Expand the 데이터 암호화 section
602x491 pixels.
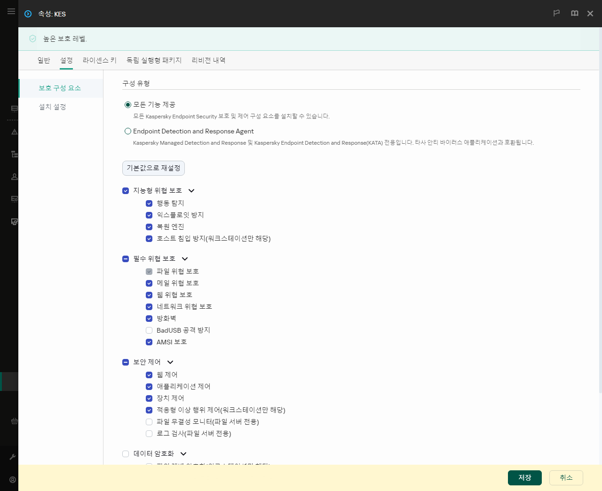tap(183, 454)
